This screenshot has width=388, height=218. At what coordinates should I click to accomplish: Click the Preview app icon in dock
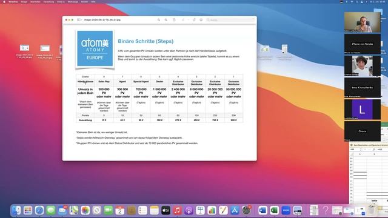click(x=298, y=210)
